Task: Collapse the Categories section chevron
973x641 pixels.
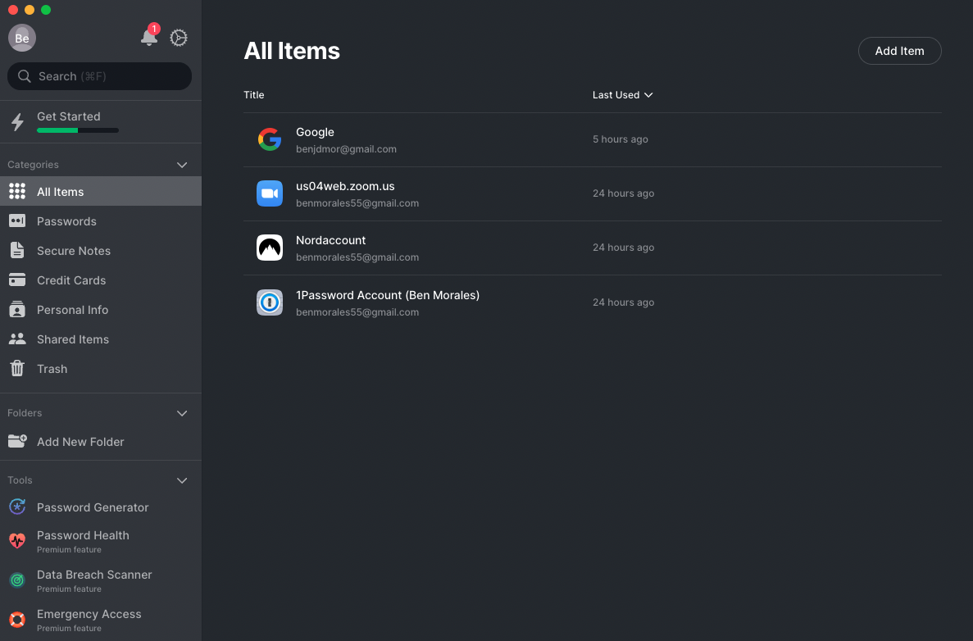Action: 182,165
